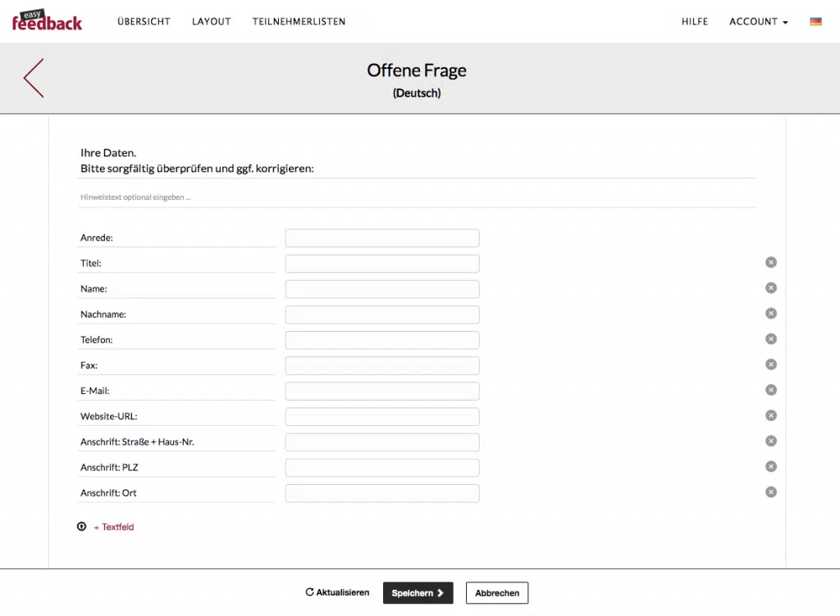This screenshot has width=840, height=616.
Task: Remove the Fax field using its X icon
Action: pyautogui.click(x=771, y=365)
